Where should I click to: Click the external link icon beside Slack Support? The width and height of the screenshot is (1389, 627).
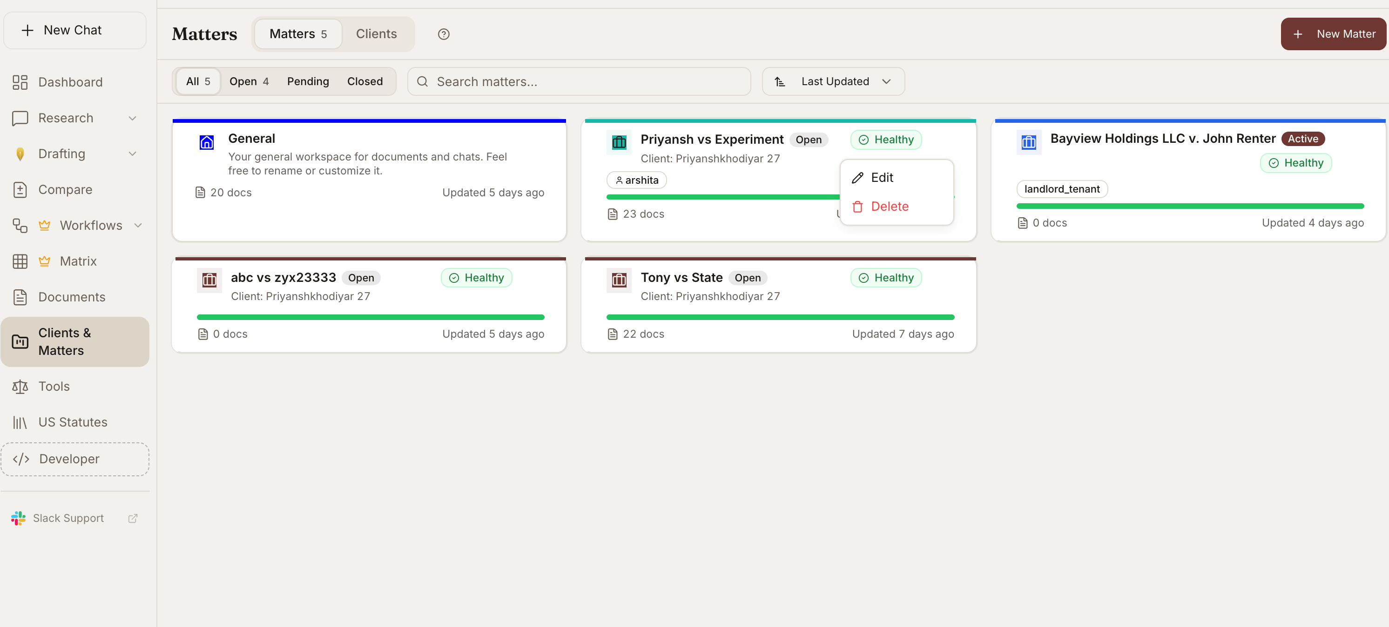[x=133, y=518]
